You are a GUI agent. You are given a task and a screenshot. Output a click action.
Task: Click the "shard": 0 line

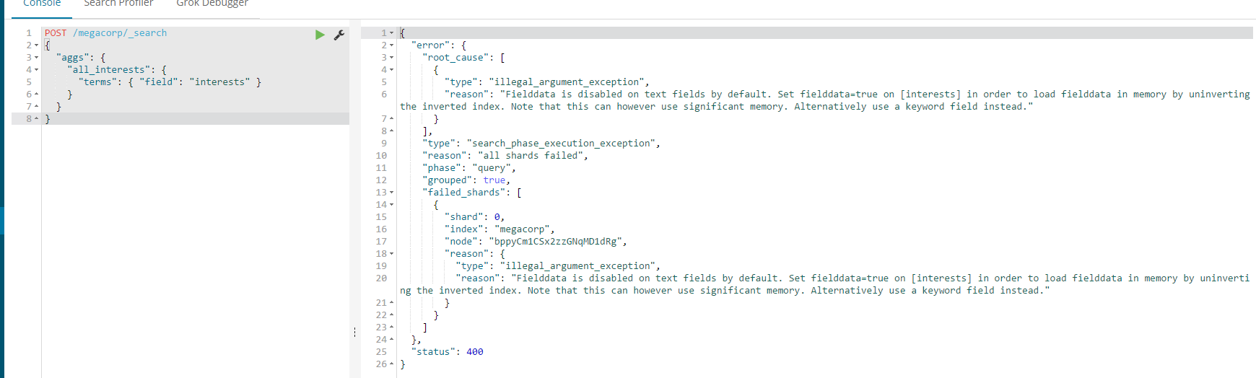tap(475, 217)
